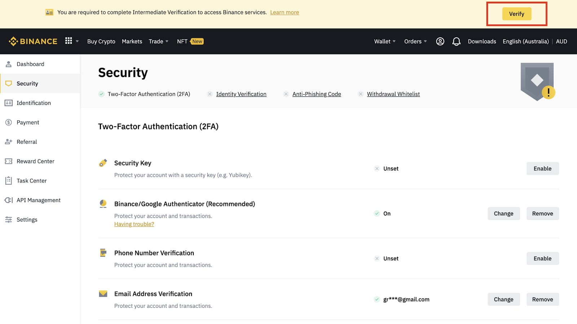Viewport: 577px width, 324px height.
Task: Open the apps grid icon
Action: [x=69, y=41]
